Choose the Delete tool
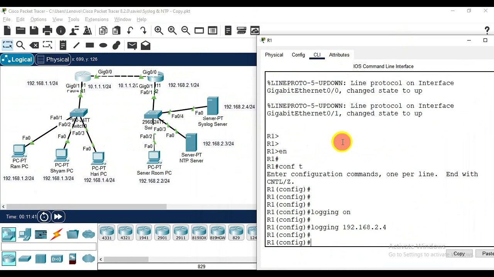Image resolution: width=494 pixels, height=277 pixels. coord(34,45)
